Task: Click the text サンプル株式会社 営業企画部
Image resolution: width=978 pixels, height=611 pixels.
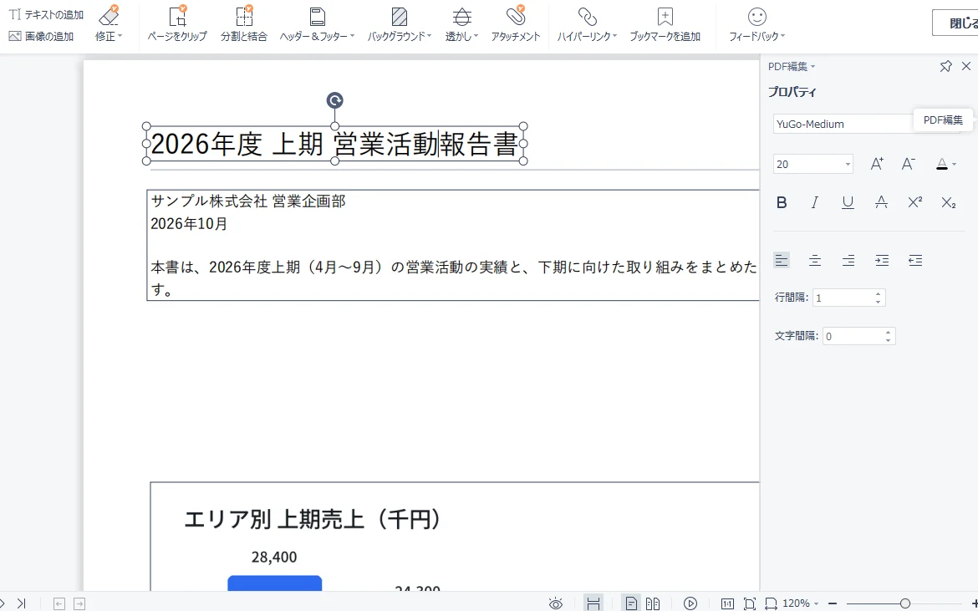Action: [248, 201]
